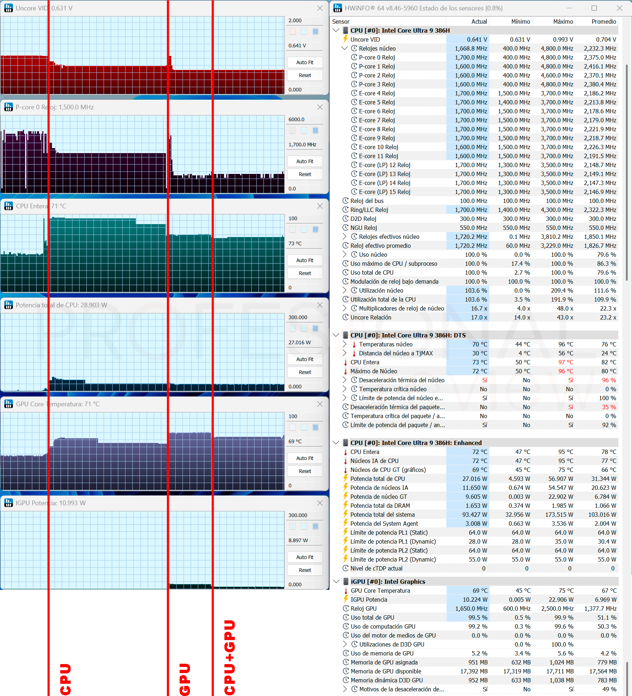Click Auto Fit in the Uncore VID graph

click(x=305, y=62)
